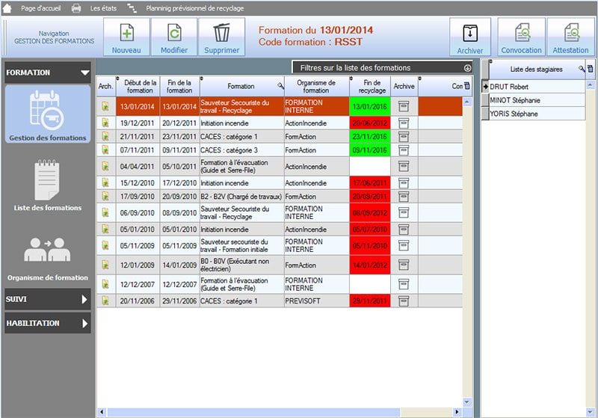Click the trainee list scrollbar up arrow

click(590, 85)
